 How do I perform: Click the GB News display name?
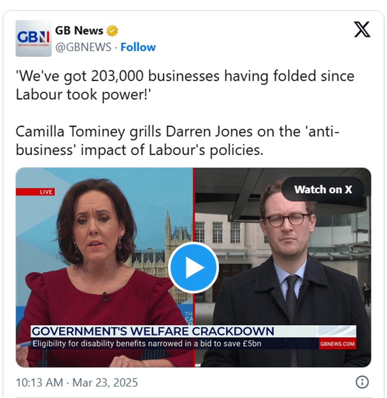79,31
